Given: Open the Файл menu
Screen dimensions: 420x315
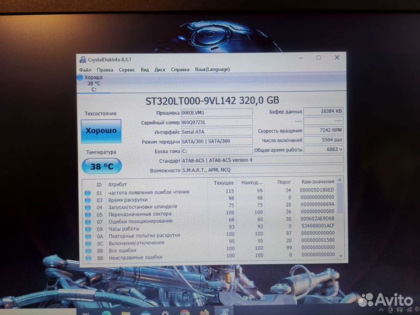Looking at the screenshot, I should click(85, 69).
